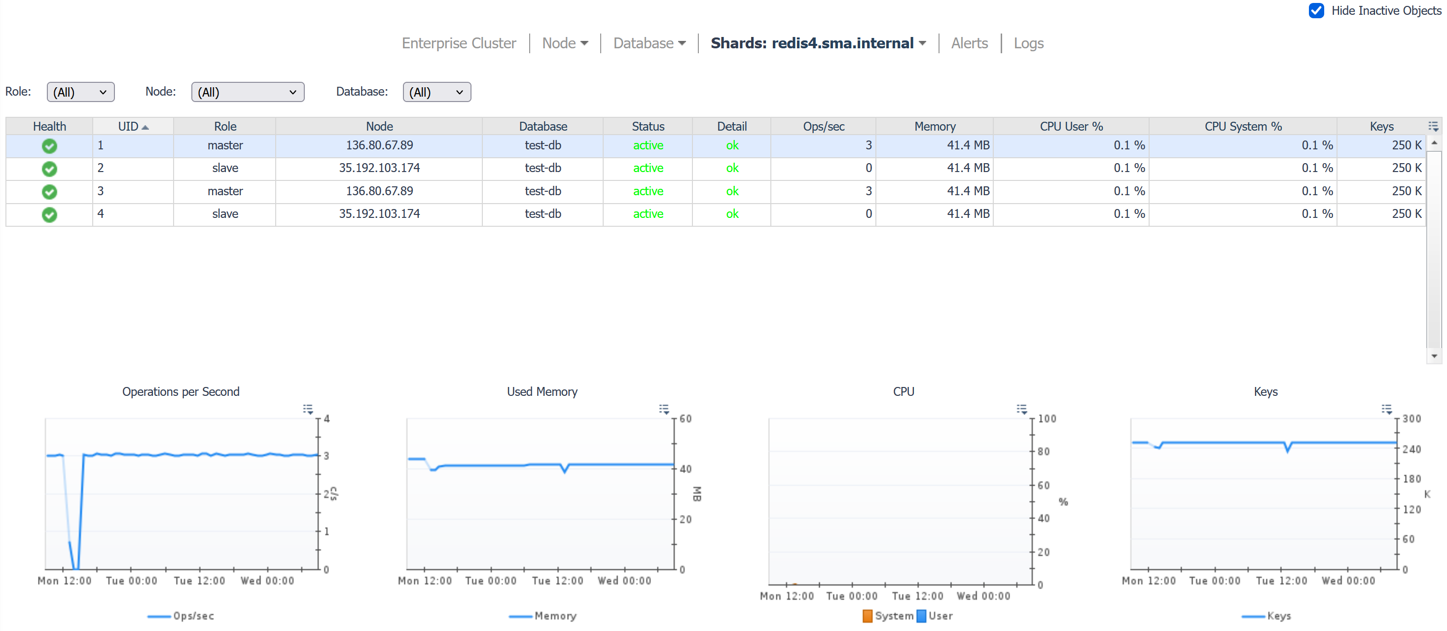
Task: Go to Enterprise Cluster view
Action: 459,43
